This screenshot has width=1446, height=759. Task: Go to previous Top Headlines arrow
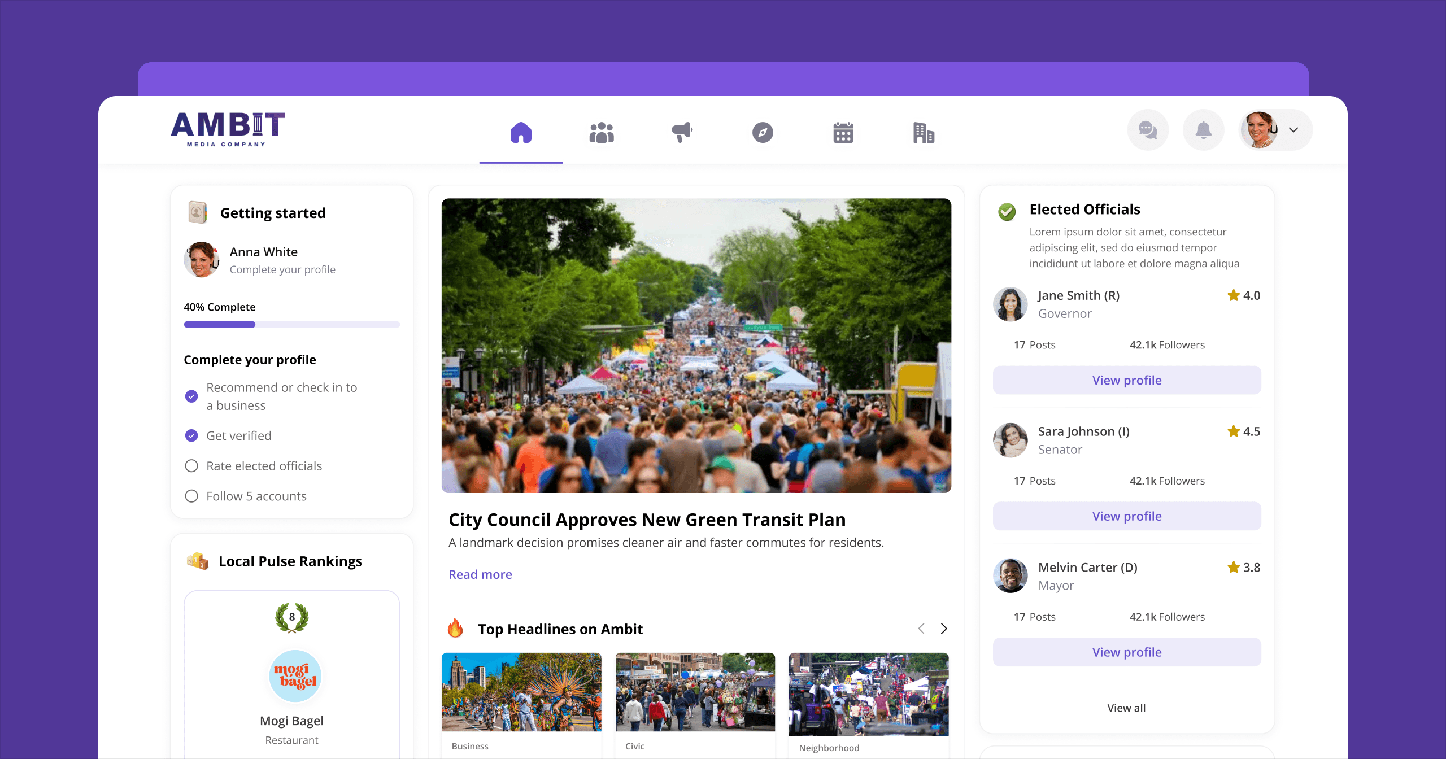click(x=921, y=629)
